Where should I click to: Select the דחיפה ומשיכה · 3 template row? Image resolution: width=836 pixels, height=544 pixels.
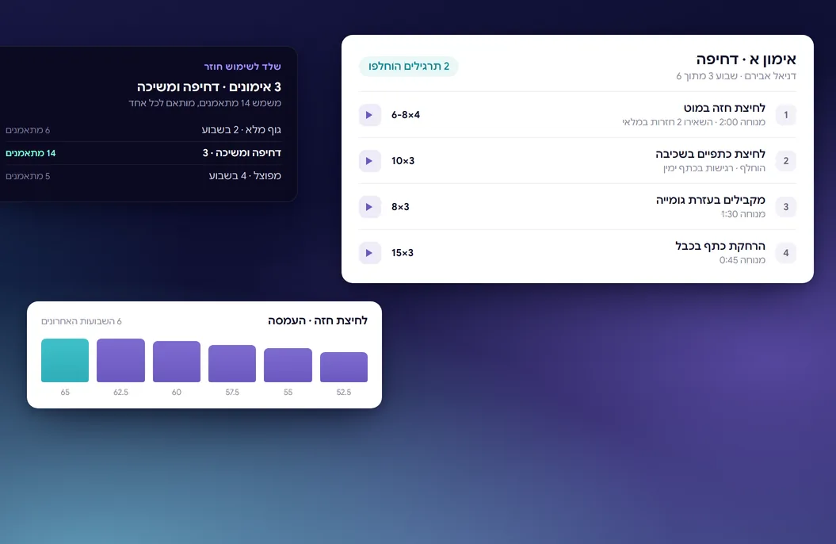[143, 152]
